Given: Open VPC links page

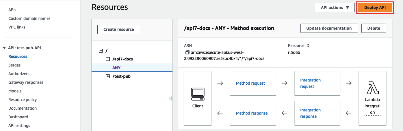Looking at the screenshot, I should (17, 27).
